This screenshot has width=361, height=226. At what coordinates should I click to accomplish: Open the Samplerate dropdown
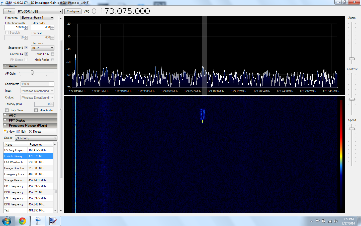(x=37, y=84)
